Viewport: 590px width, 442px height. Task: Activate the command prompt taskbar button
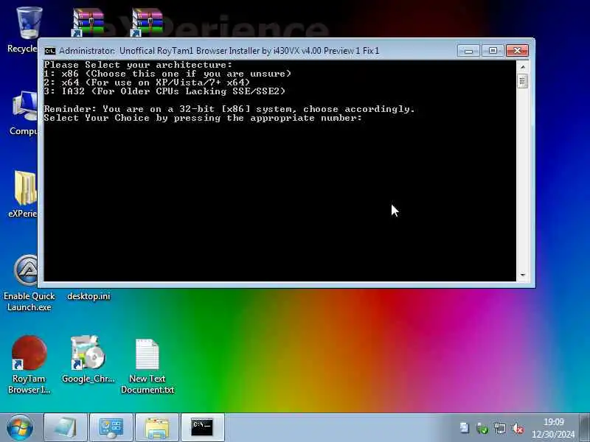click(202, 428)
